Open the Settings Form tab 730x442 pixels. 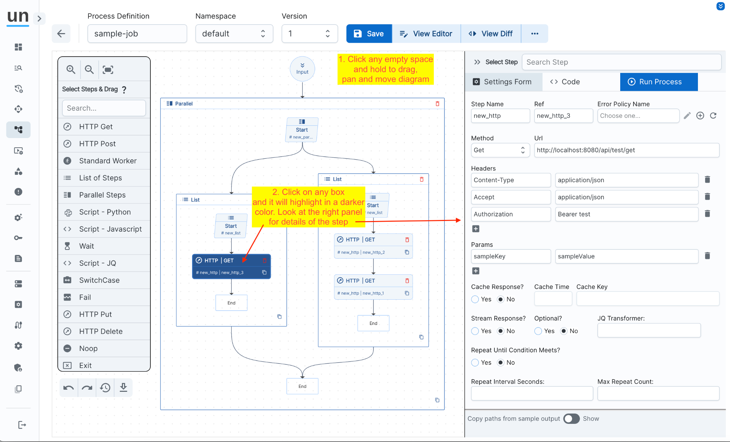coord(503,82)
